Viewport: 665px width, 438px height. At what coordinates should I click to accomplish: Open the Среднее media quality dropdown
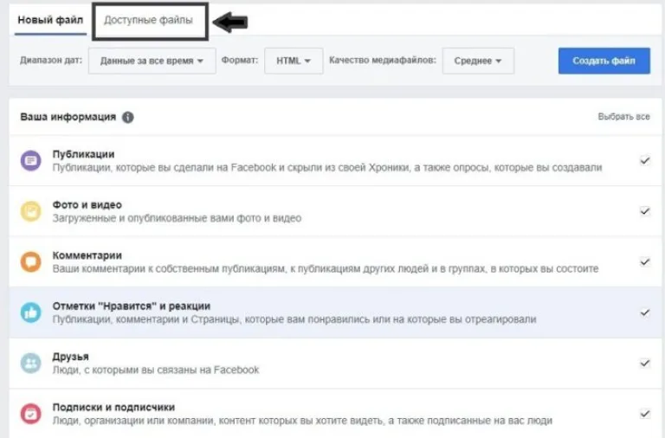pyautogui.click(x=478, y=61)
